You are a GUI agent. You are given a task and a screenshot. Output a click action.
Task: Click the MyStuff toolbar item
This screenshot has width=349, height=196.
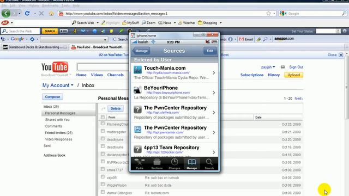pos(130,23)
